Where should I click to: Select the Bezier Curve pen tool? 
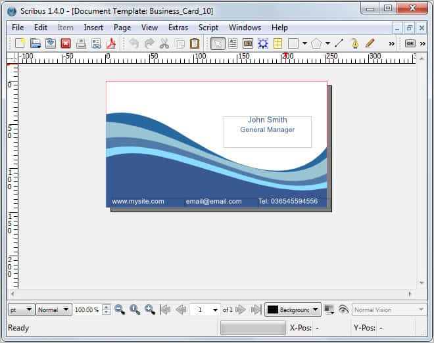(x=354, y=43)
